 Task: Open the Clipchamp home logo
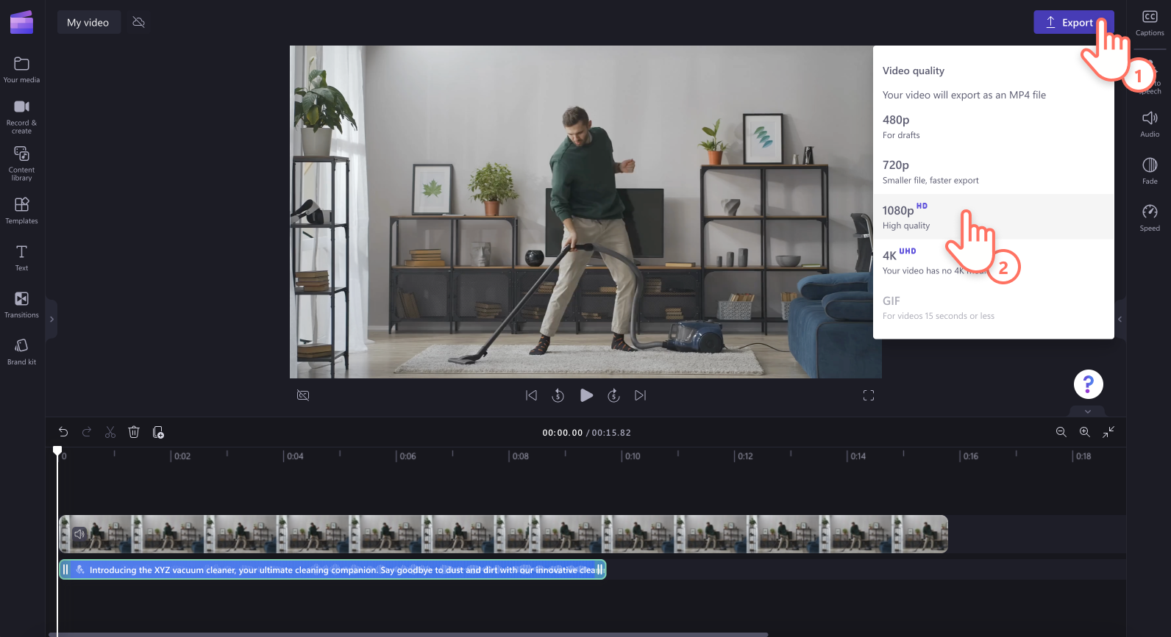(21, 22)
